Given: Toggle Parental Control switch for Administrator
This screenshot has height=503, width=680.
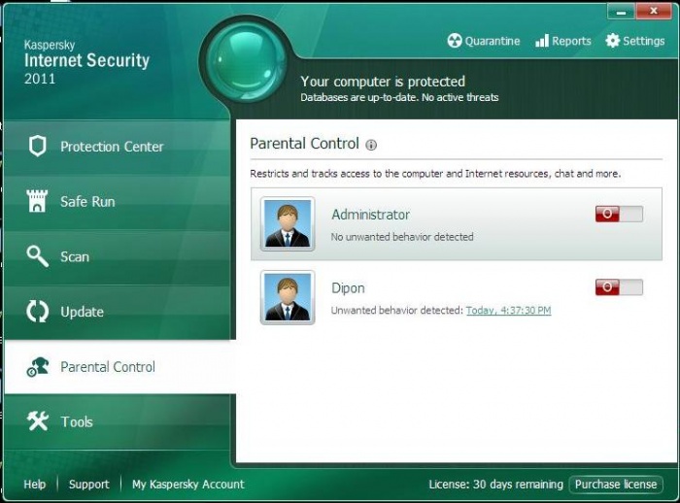Looking at the screenshot, I should [619, 214].
